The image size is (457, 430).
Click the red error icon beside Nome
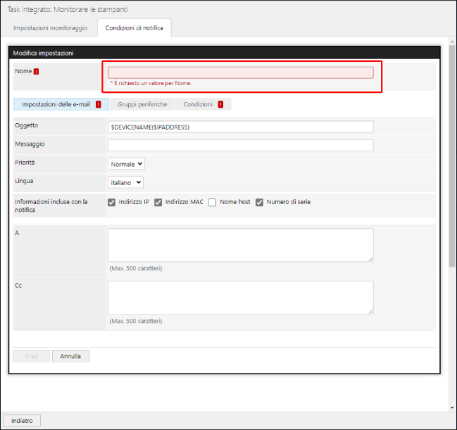pos(36,72)
